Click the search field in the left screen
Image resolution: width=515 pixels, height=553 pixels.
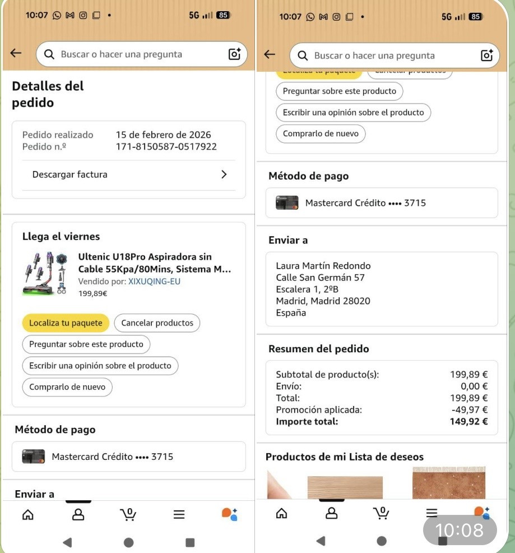142,54
